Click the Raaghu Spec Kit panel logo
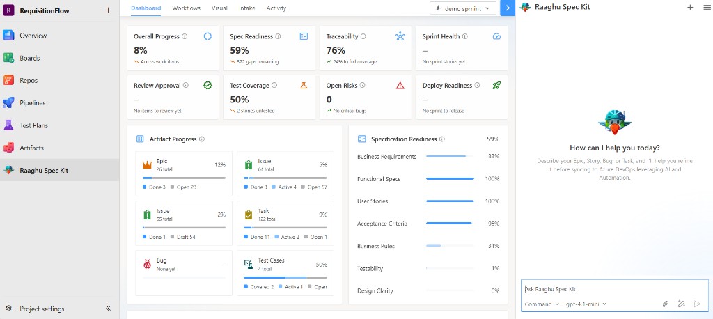Image resolution: width=713 pixels, height=319 pixels. [525, 7]
